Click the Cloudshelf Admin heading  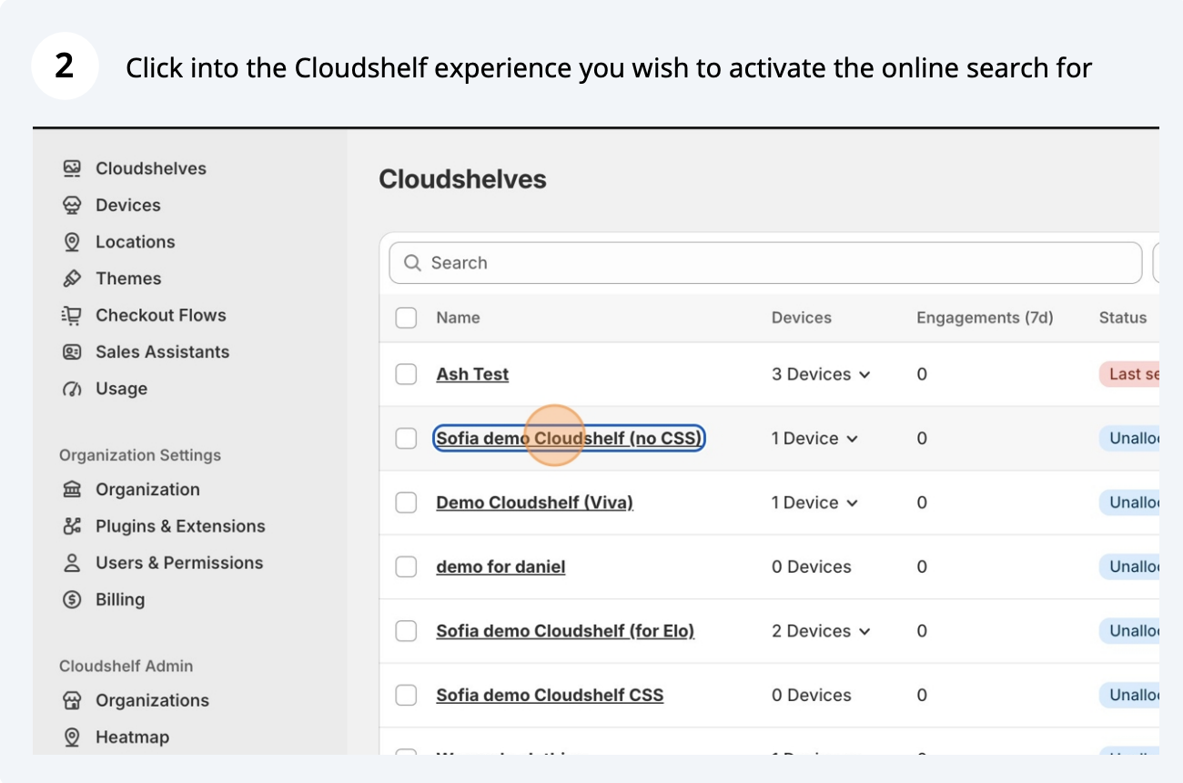[126, 666]
